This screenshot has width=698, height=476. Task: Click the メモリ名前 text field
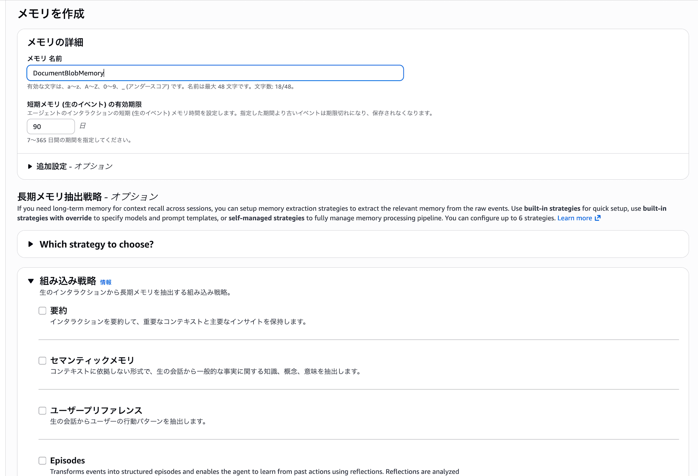click(215, 73)
